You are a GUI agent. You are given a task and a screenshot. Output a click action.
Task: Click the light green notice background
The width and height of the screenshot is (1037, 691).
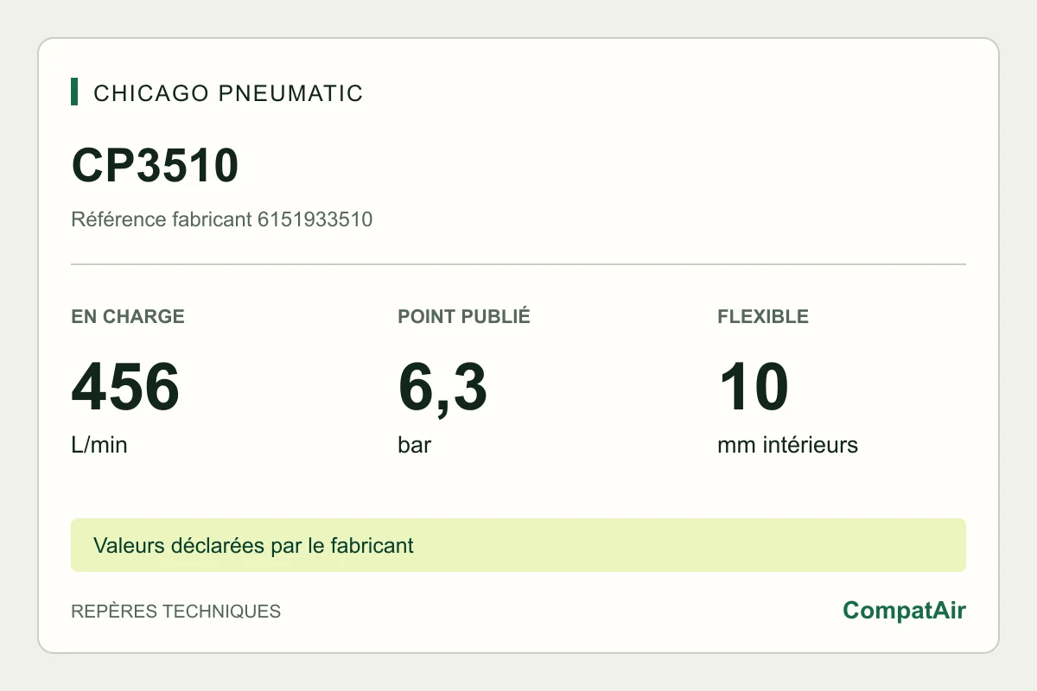click(691, 545)
